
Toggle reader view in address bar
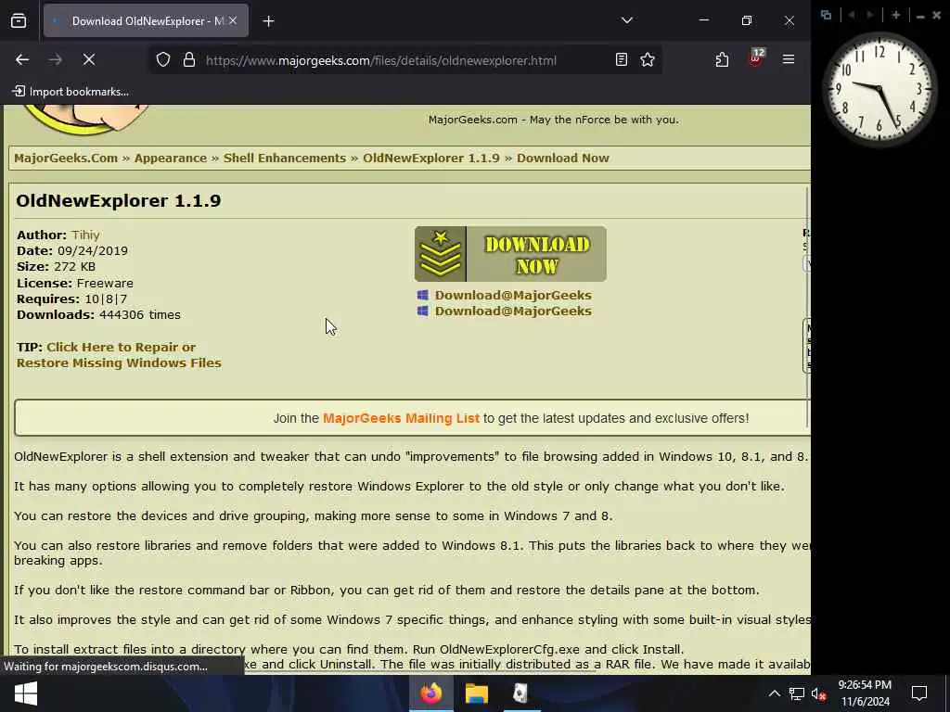(621, 59)
